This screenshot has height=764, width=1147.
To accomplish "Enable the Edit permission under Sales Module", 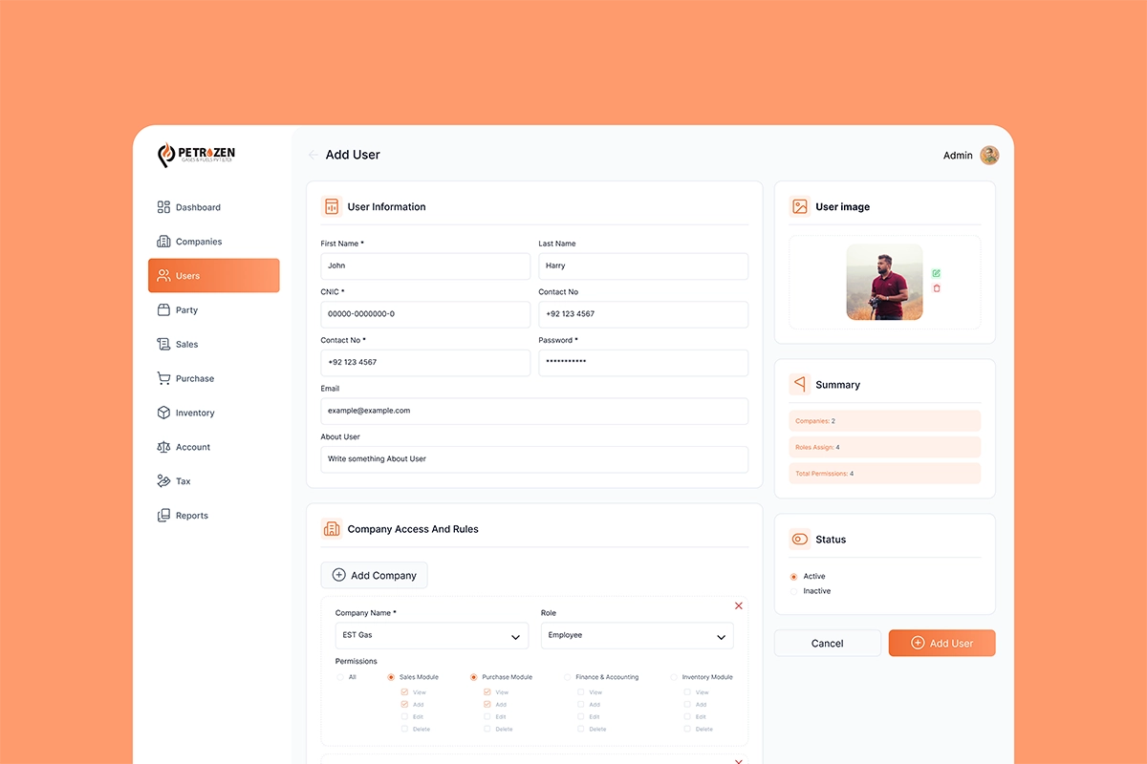I will (x=403, y=716).
